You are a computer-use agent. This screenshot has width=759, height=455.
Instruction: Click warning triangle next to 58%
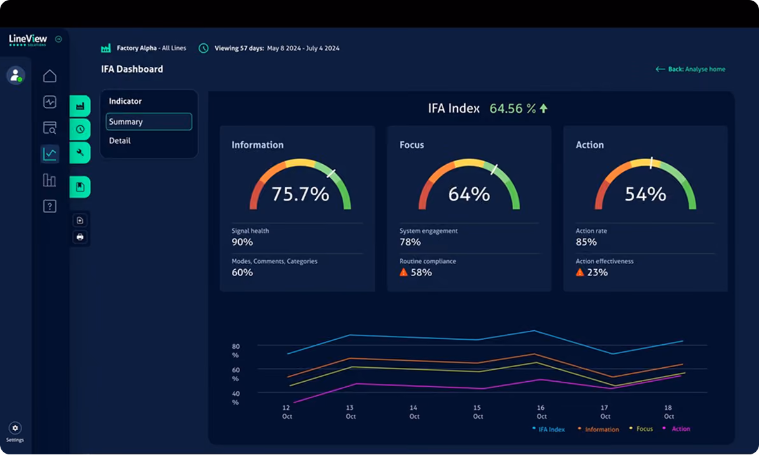pos(404,272)
